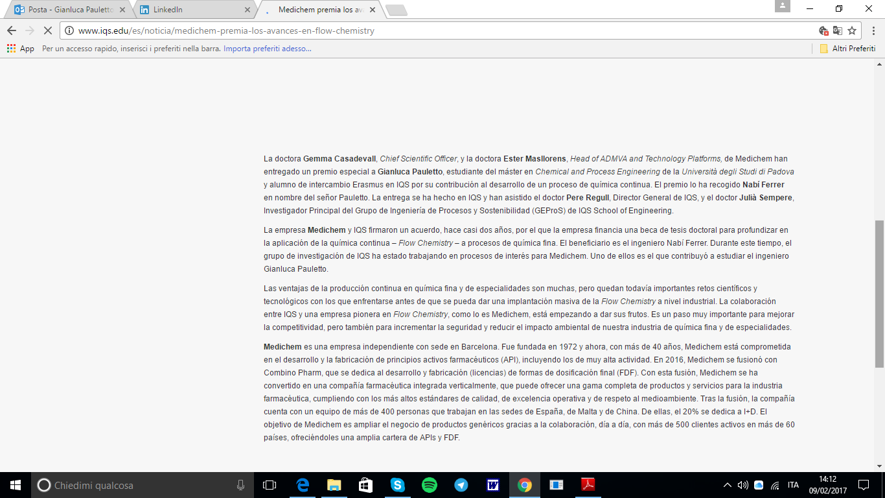Open the volume control in tray
This screenshot has width=885, height=498.
(x=743, y=485)
